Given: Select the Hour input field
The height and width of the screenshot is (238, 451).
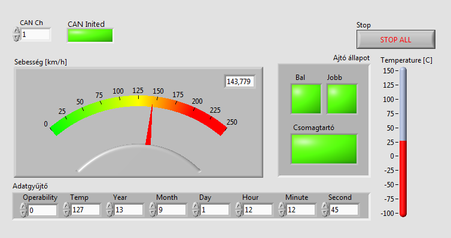Looking at the screenshot, I should coord(257,210).
